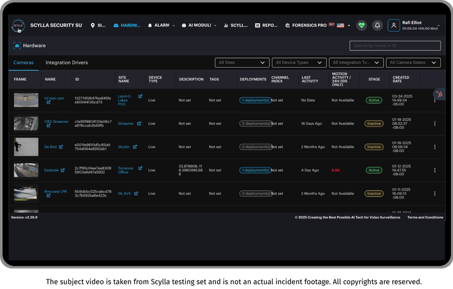Open the Terms and Conditions link
Image resolution: width=453 pixels, height=289 pixels.
(x=425, y=217)
